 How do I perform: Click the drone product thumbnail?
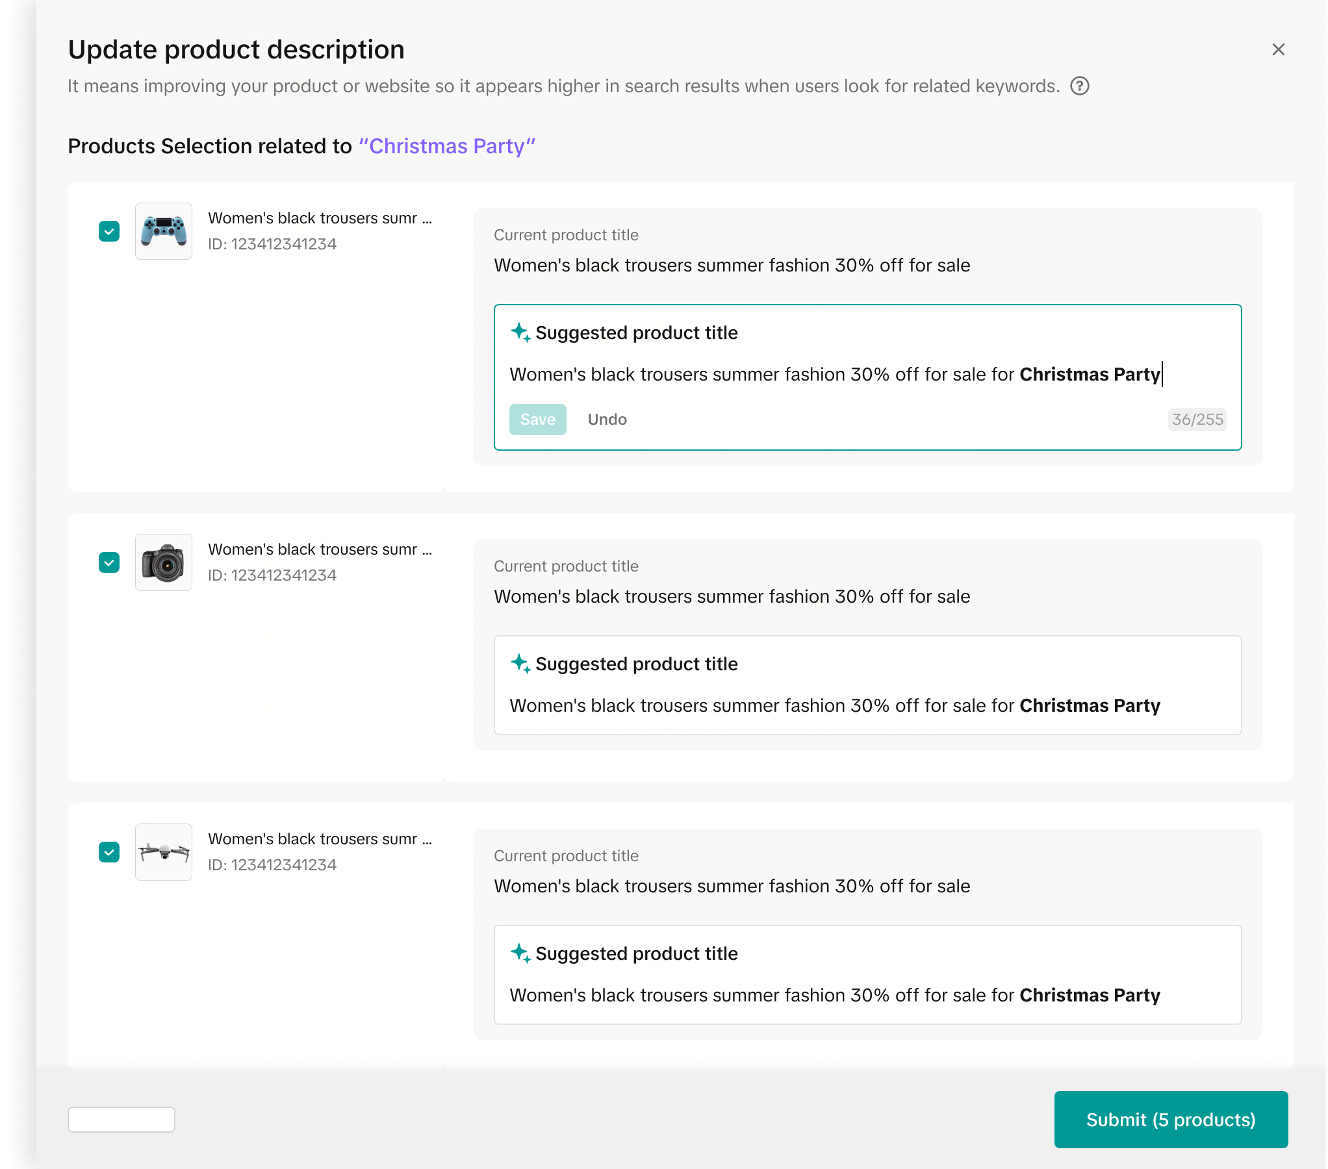pyautogui.click(x=164, y=852)
